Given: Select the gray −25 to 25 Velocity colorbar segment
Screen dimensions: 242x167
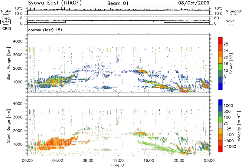Looking at the screenshot, I should [x=221, y=126].
